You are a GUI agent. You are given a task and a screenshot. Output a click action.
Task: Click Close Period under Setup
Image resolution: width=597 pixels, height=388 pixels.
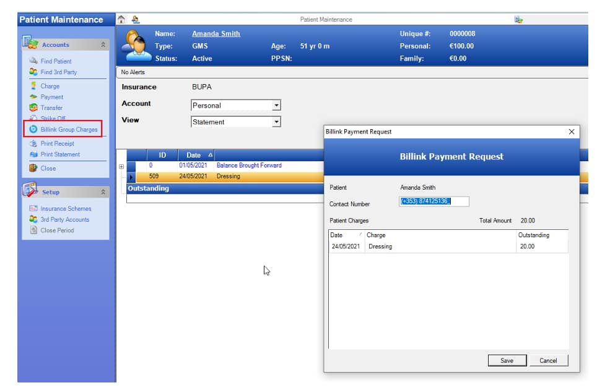pos(57,230)
